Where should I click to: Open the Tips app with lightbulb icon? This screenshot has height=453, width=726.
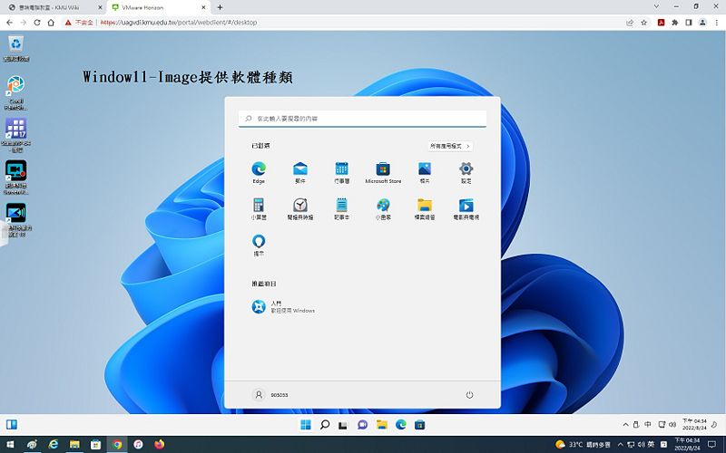(x=259, y=245)
